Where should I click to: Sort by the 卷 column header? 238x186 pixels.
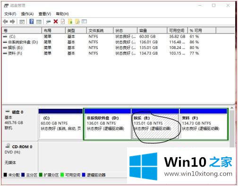(22, 31)
